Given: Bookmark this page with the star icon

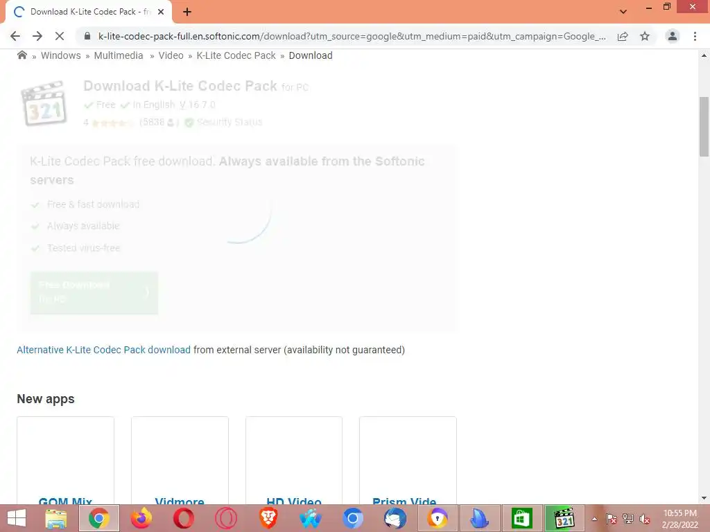Looking at the screenshot, I should tap(645, 36).
